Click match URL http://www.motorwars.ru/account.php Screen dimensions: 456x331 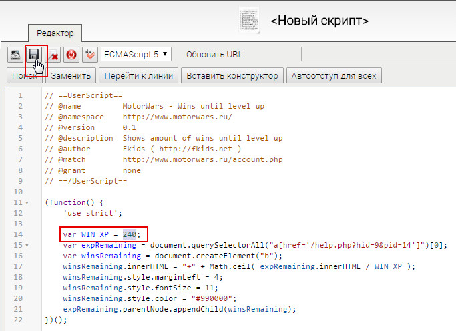click(202, 159)
